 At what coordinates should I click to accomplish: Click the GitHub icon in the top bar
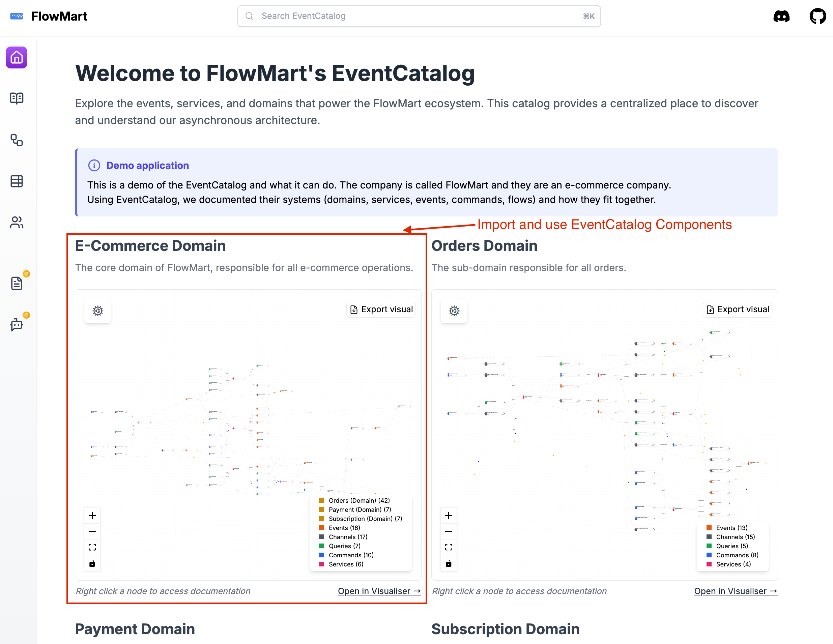click(817, 16)
